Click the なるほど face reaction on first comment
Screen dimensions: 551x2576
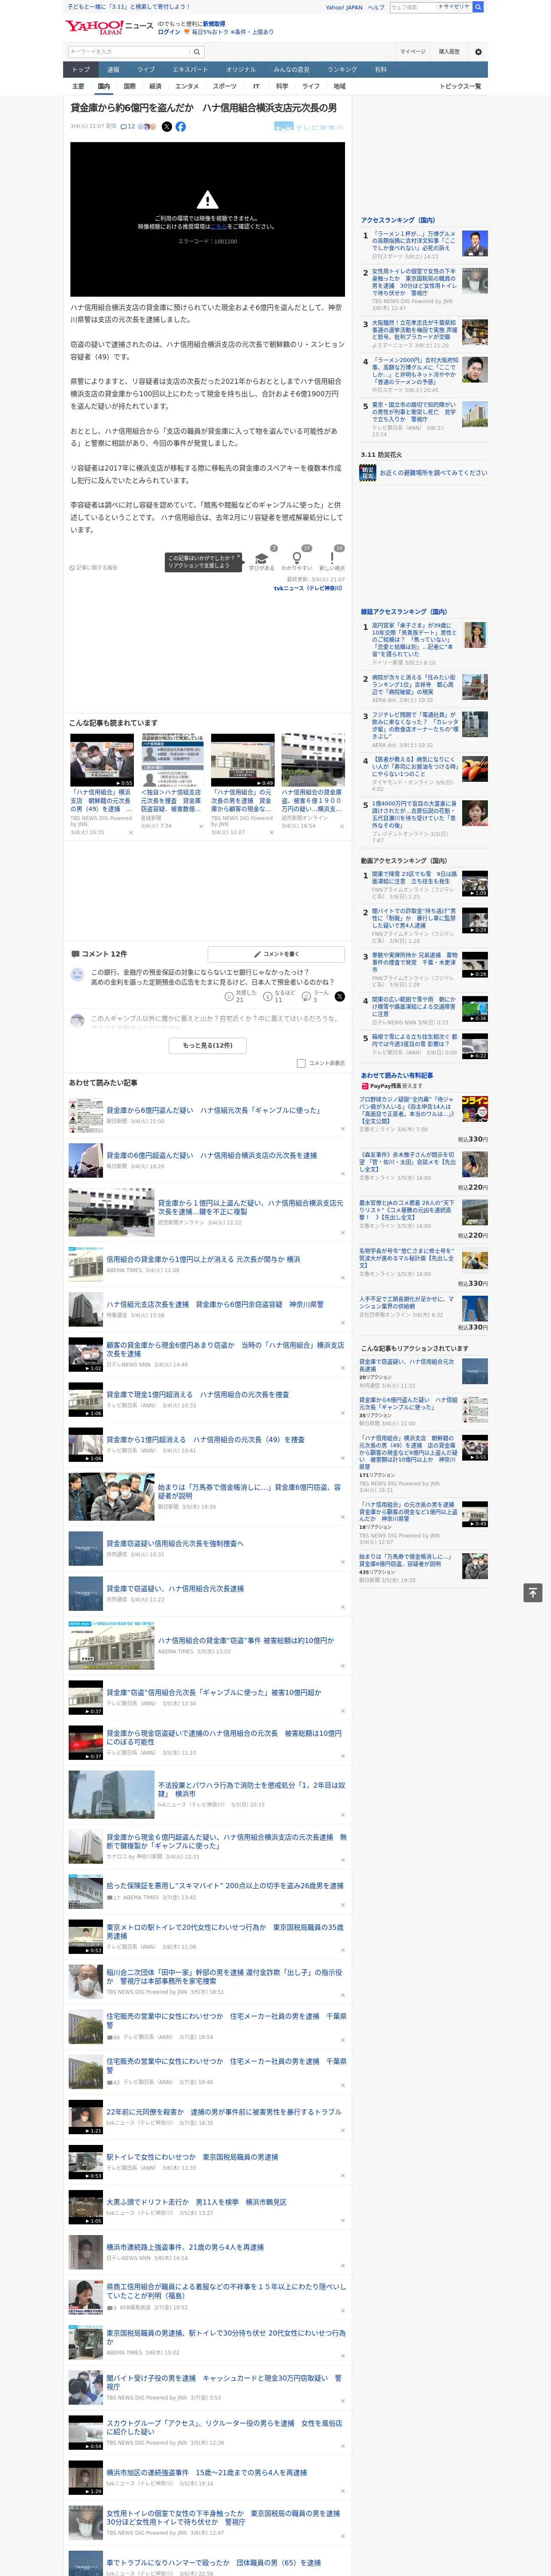pyautogui.click(x=268, y=997)
